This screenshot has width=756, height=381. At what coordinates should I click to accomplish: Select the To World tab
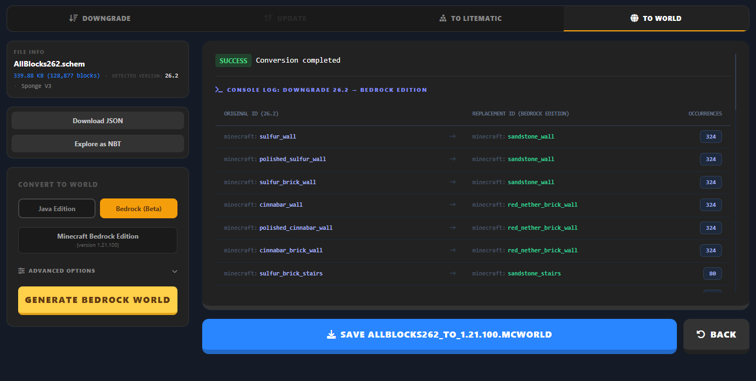[x=656, y=18]
